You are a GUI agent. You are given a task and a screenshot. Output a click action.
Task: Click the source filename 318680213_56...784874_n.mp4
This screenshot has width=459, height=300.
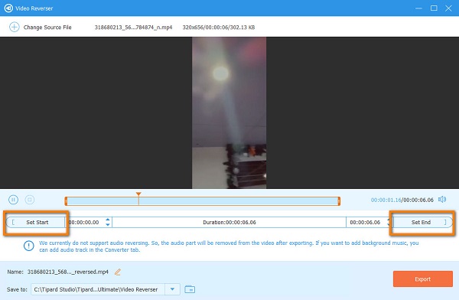133,28
